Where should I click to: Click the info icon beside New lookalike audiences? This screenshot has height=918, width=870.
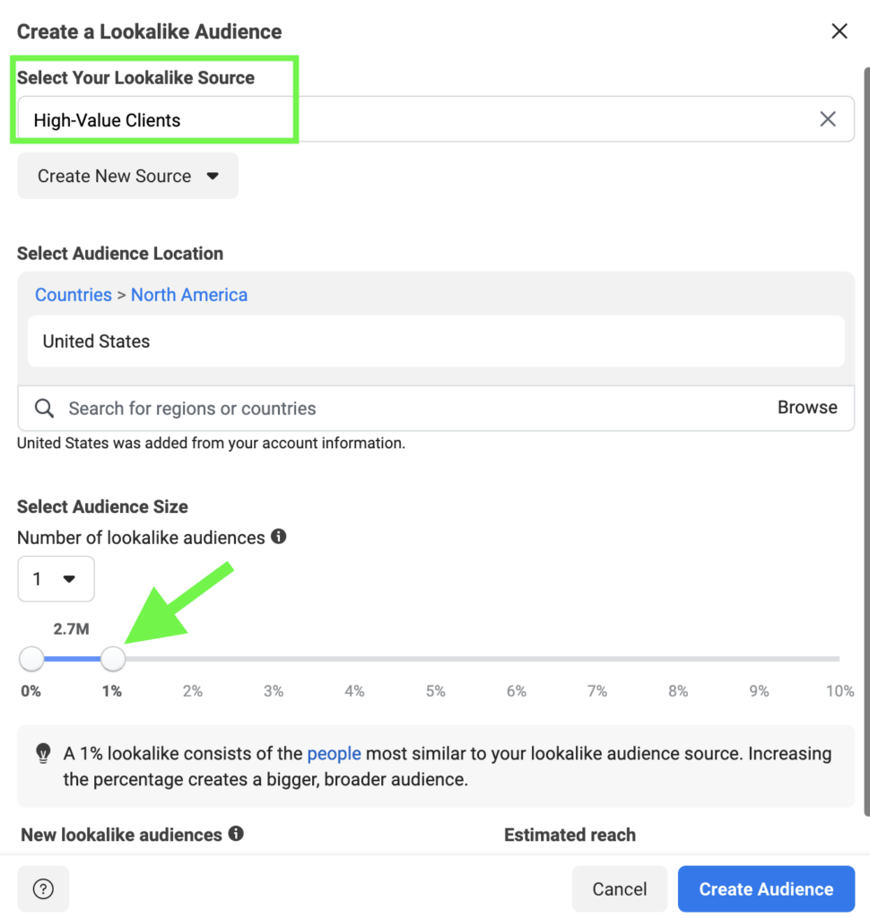pos(236,835)
